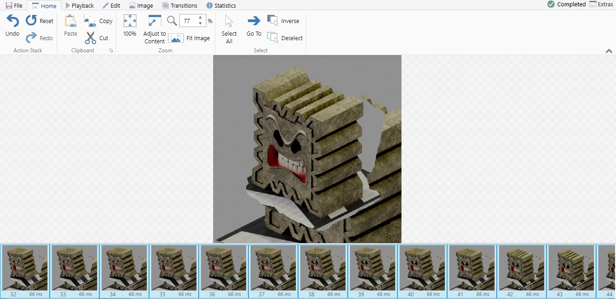Screen dimensions: 616x299
Task: Click the Deselect icon
Action: [x=272, y=38]
